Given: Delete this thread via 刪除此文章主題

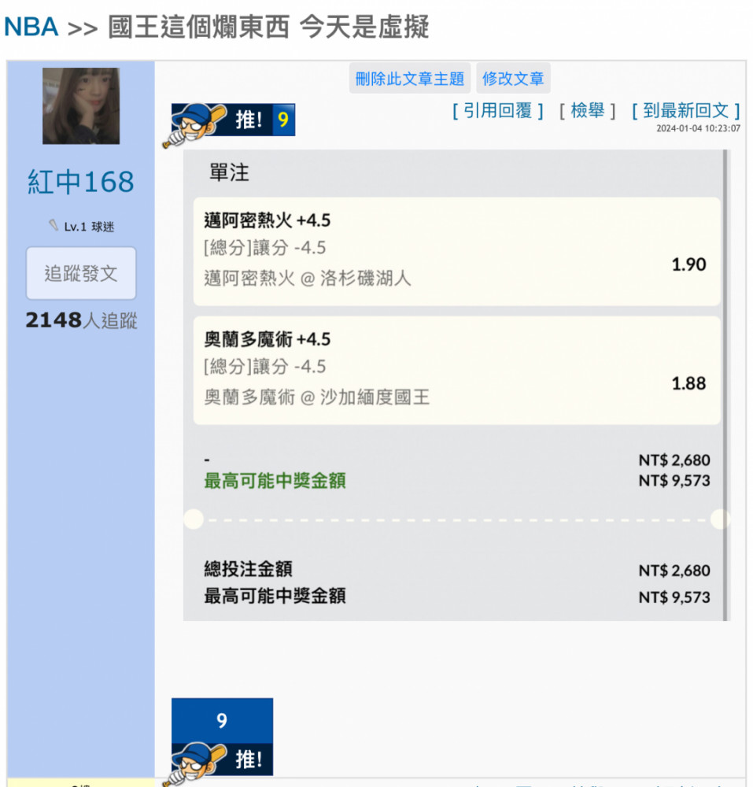Looking at the screenshot, I should [409, 78].
